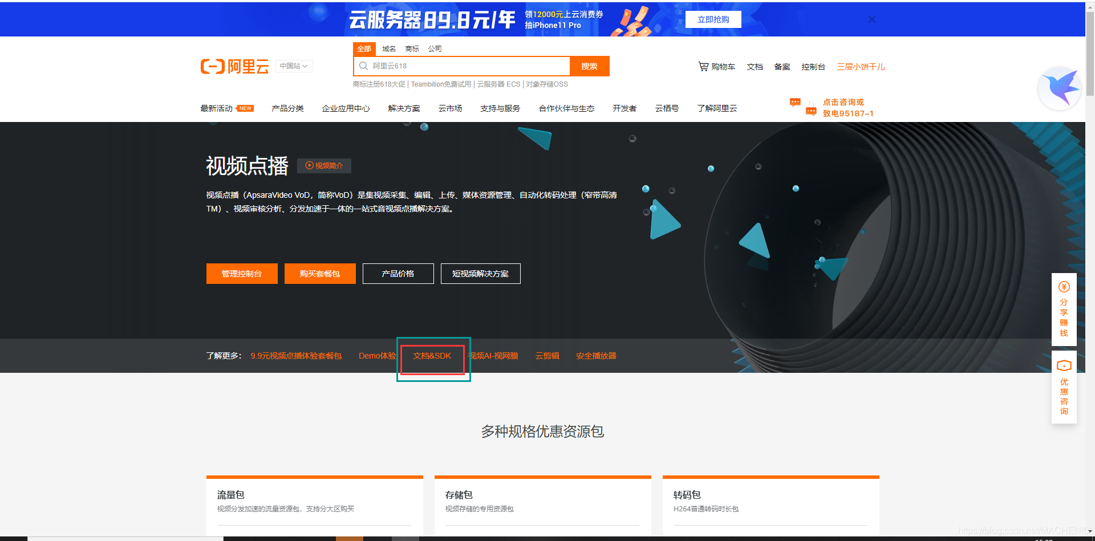Click the 管理控制台 button
The height and width of the screenshot is (541, 1095).
[242, 274]
